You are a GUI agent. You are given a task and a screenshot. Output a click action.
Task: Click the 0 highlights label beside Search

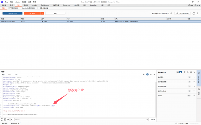click(x=153, y=120)
